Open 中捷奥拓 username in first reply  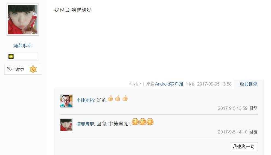[x=85, y=100]
